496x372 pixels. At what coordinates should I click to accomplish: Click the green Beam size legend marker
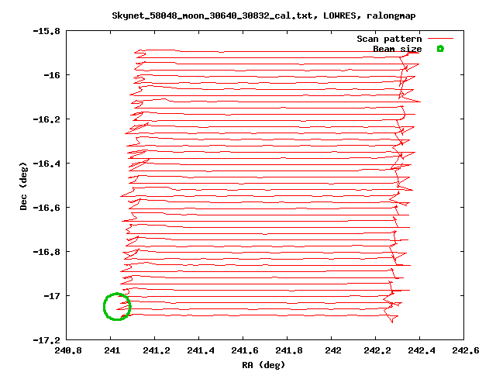[x=440, y=49]
